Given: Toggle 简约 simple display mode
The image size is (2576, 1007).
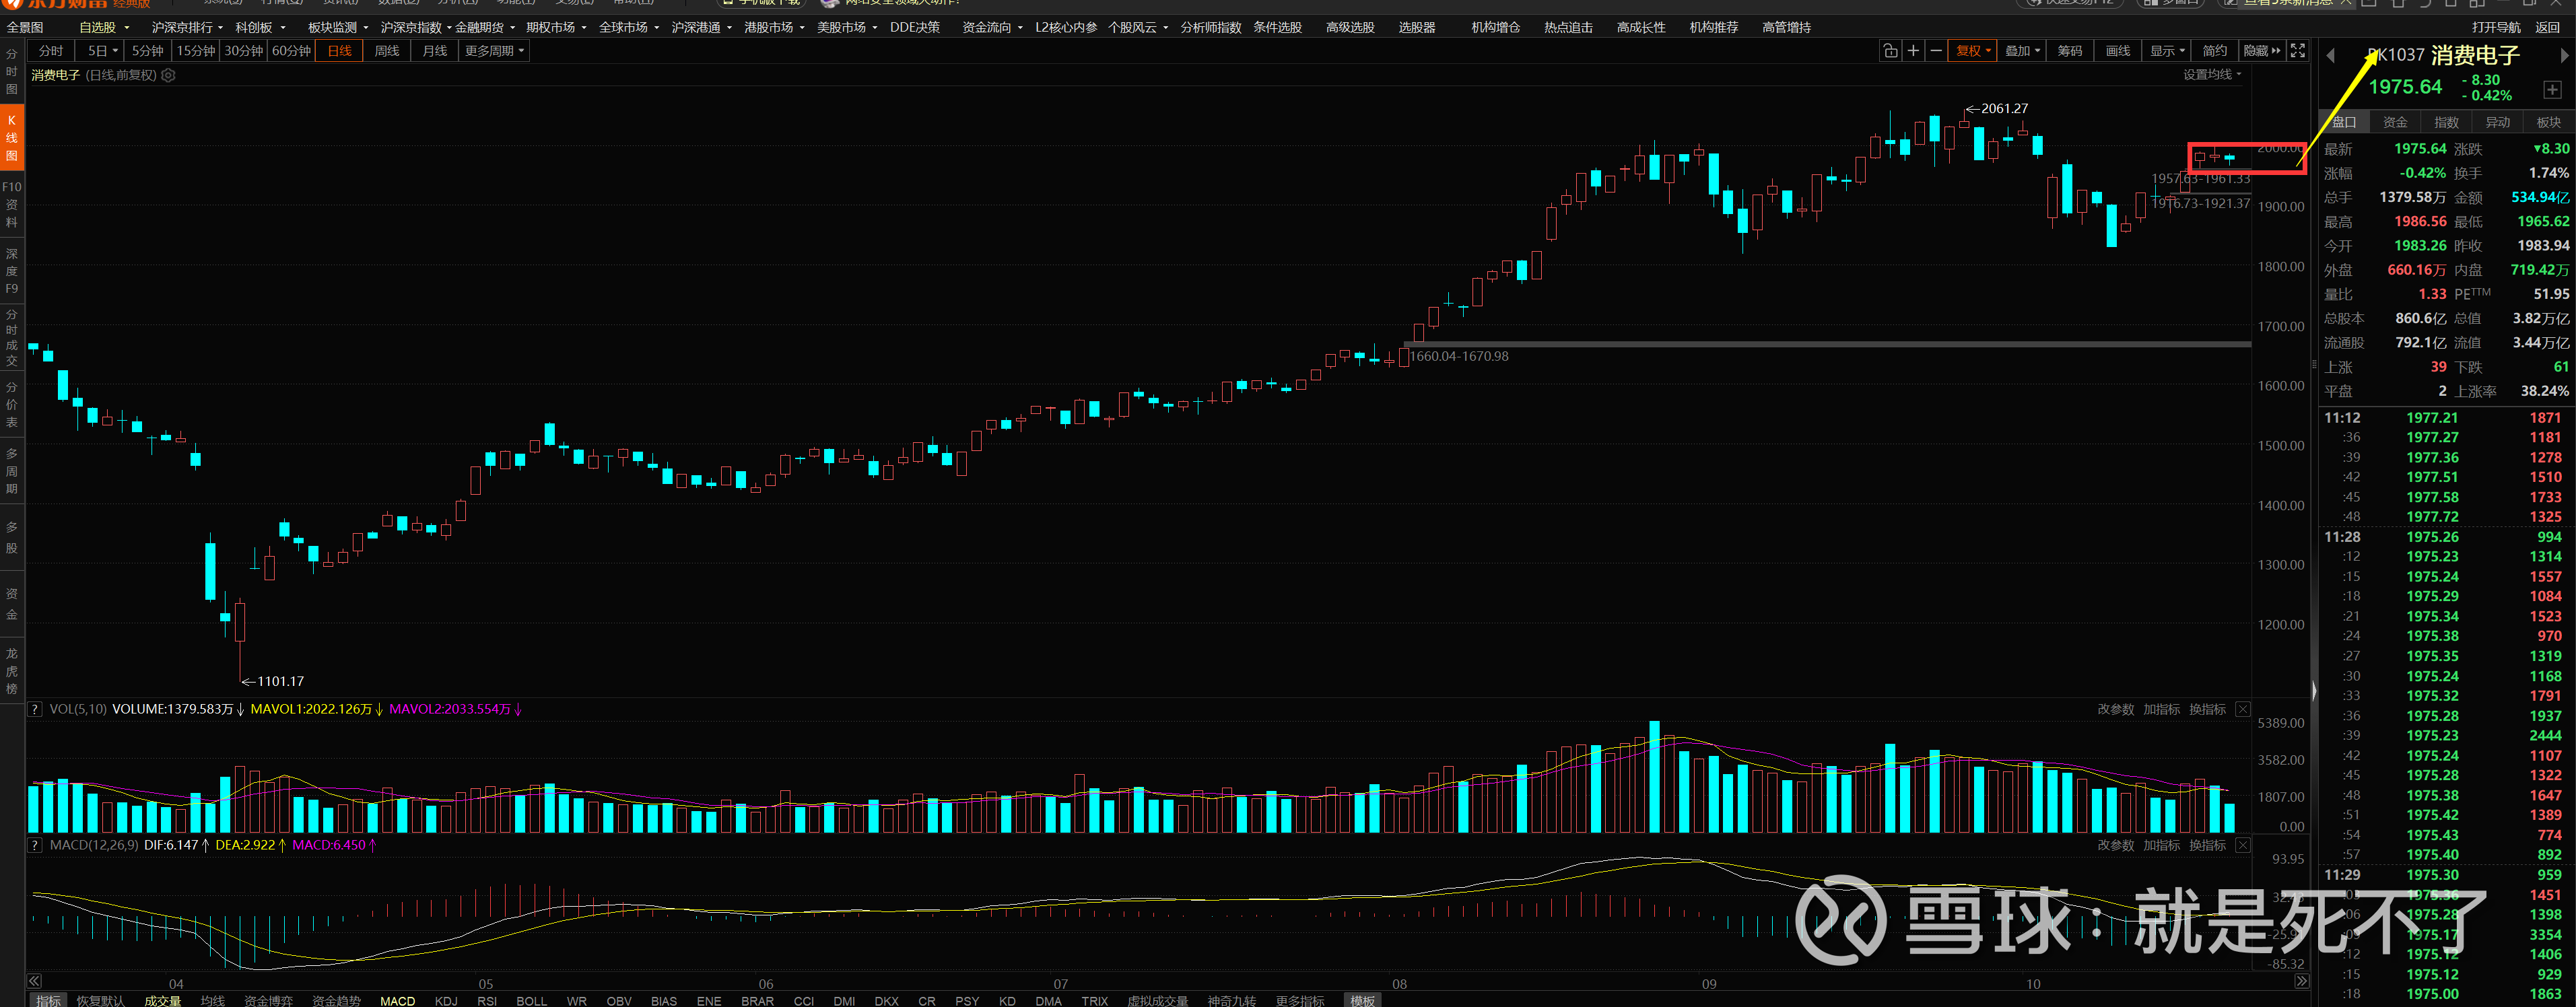Looking at the screenshot, I should pyautogui.click(x=2215, y=51).
